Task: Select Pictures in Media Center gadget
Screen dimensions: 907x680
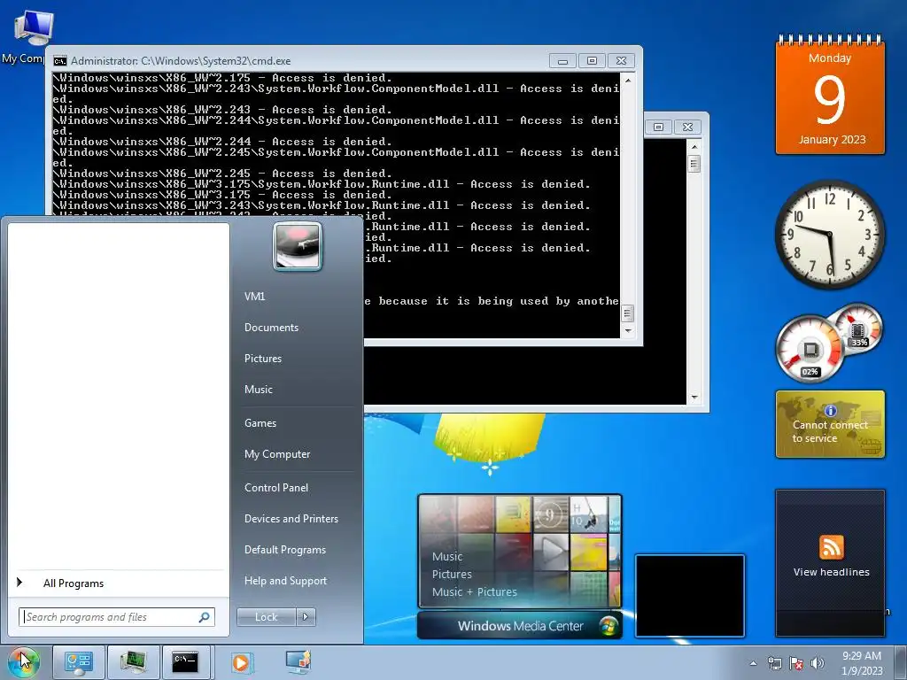Action: coord(452,574)
